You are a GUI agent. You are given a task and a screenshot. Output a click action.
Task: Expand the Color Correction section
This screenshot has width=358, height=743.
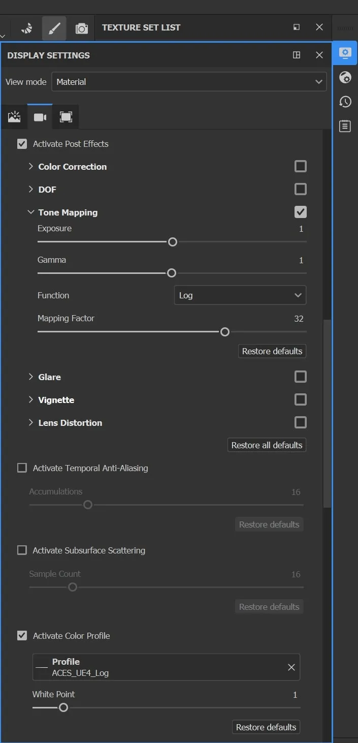31,167
